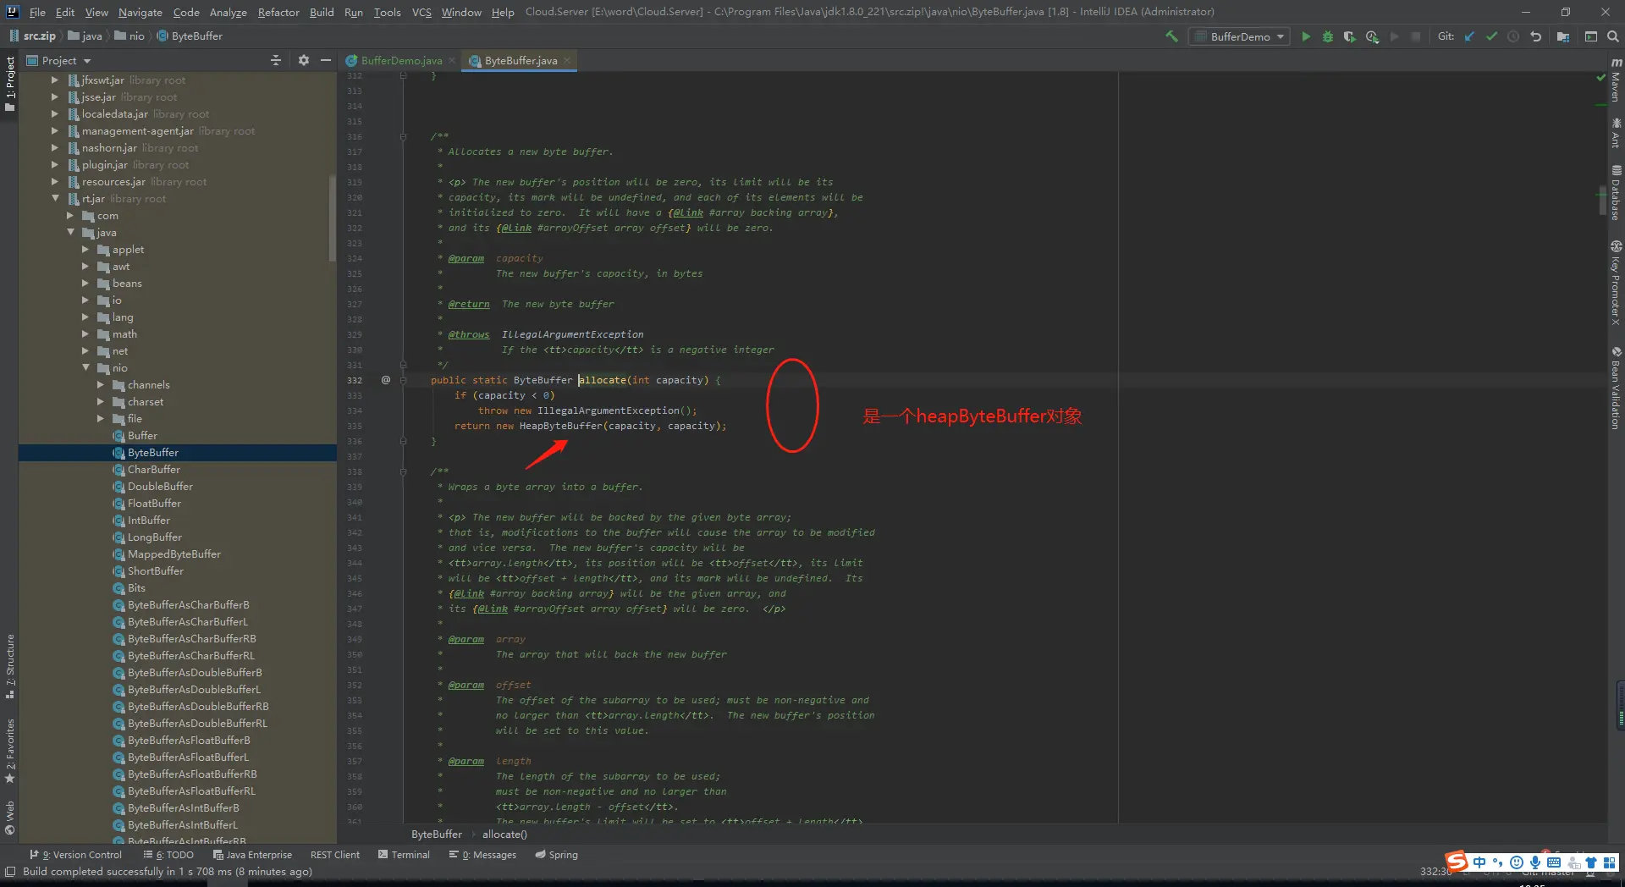Click collapse all icon in Project panel
This screenshot has width=1625, height=887.
pyautogui.click(x=276, y=60)
